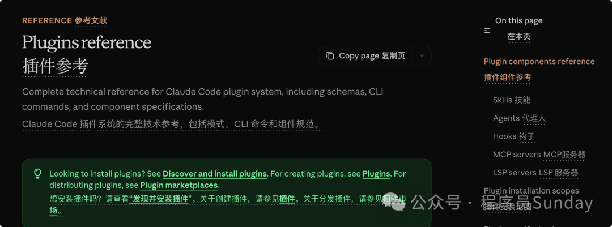Click the Plugins reference page heading
Screen dimensions: 612x227
(x=87, y=42)
